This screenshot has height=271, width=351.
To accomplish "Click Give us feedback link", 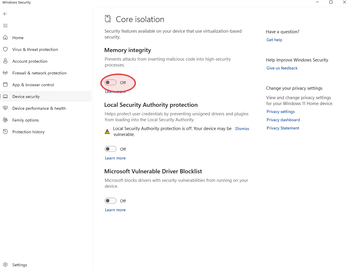I will [x=282, y=68].
